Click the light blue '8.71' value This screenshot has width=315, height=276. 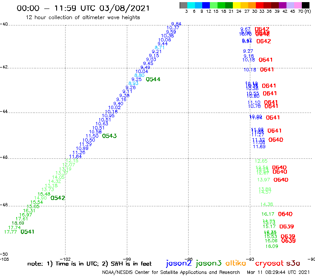(x=160, y=48)
